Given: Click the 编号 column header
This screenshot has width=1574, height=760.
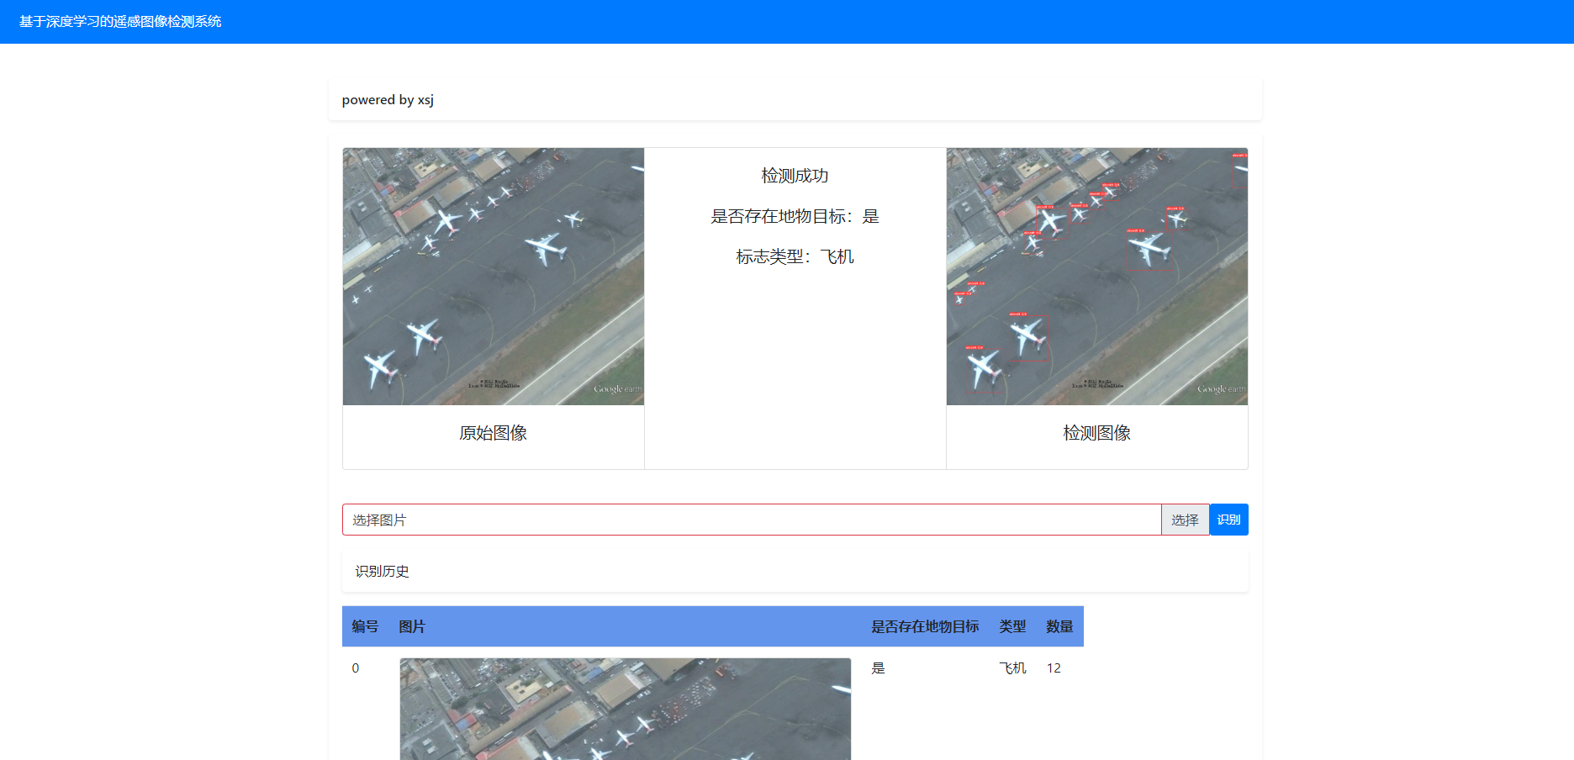Looking at the screenshot, I should pos(365,626).
